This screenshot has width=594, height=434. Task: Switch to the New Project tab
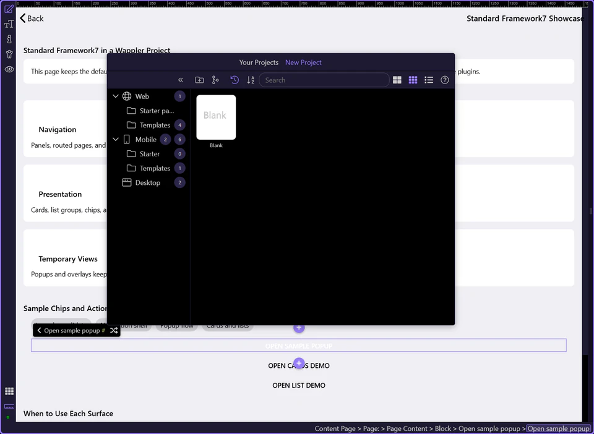click(303, 62)
